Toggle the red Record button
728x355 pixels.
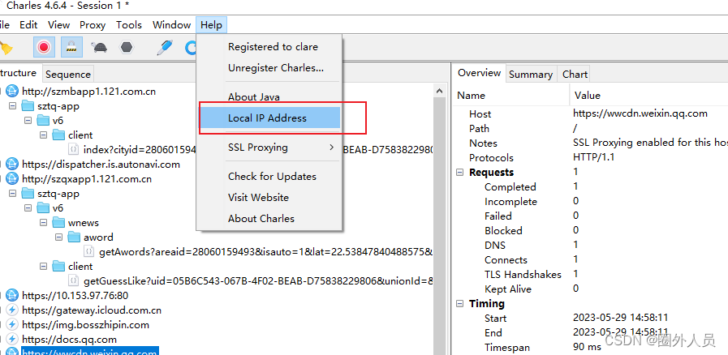[44, 47]
